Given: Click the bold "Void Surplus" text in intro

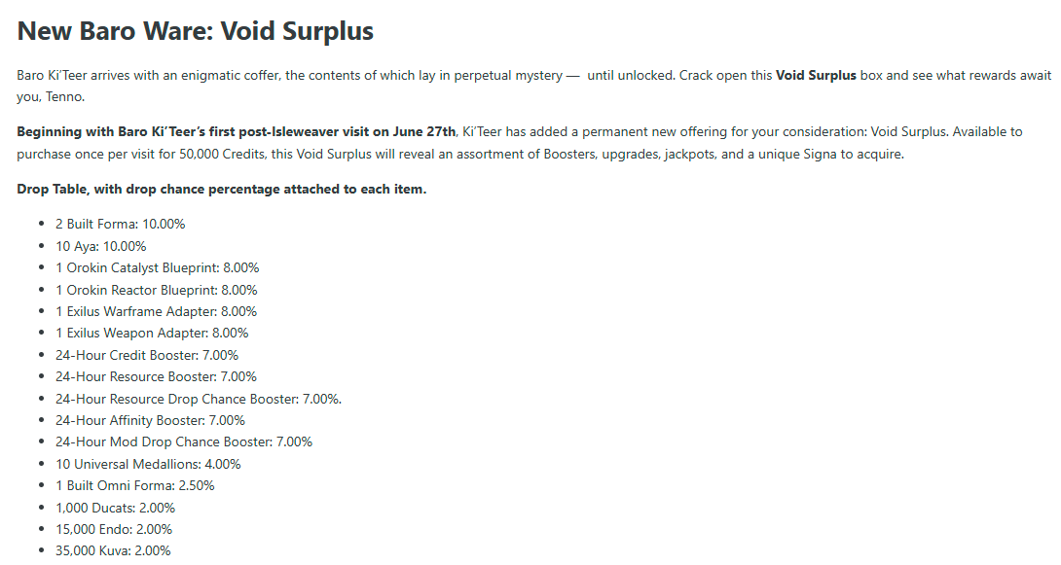Looking at the screenshot, I should pyautogui.click(x=816, y=75).
